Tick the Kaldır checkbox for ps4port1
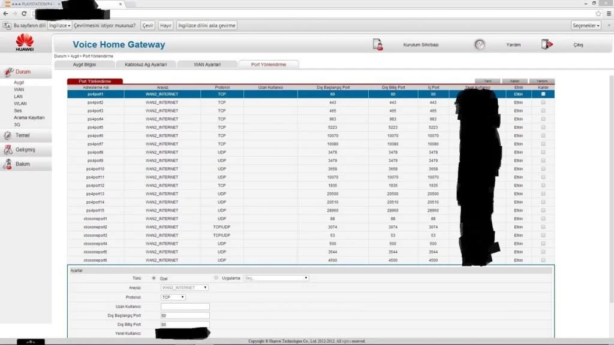Viewport: 614px width, 345px height. pyautogui.click(x=543, y=94)
